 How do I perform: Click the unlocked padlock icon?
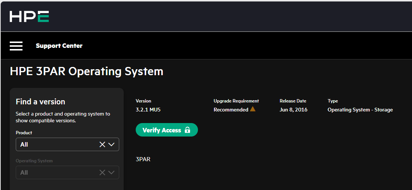point(187,130)
